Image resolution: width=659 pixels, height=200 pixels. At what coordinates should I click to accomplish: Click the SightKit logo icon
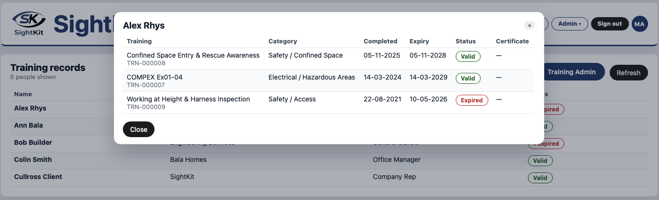pyautogui.click(x=29, y=24)
